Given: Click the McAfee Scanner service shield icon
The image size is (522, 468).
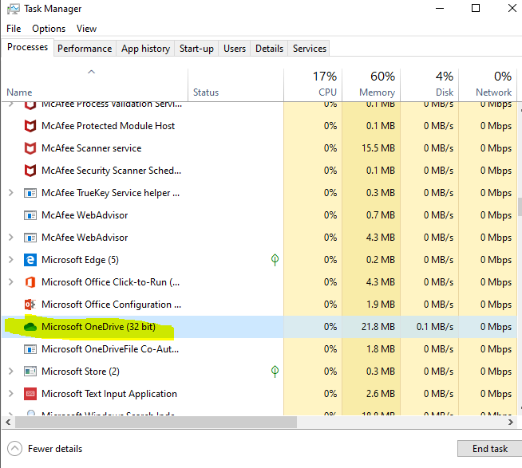Looking at the screenshot, I should pyautogui.click(x=30, y=148).
